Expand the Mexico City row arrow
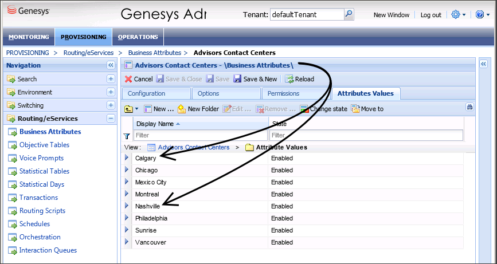The width and height of the screenshot is (497, 264). click(x=127, y=182)
